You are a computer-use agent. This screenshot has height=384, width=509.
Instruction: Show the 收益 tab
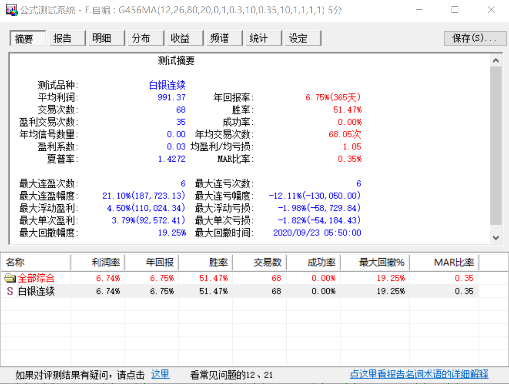click(185, 38)
